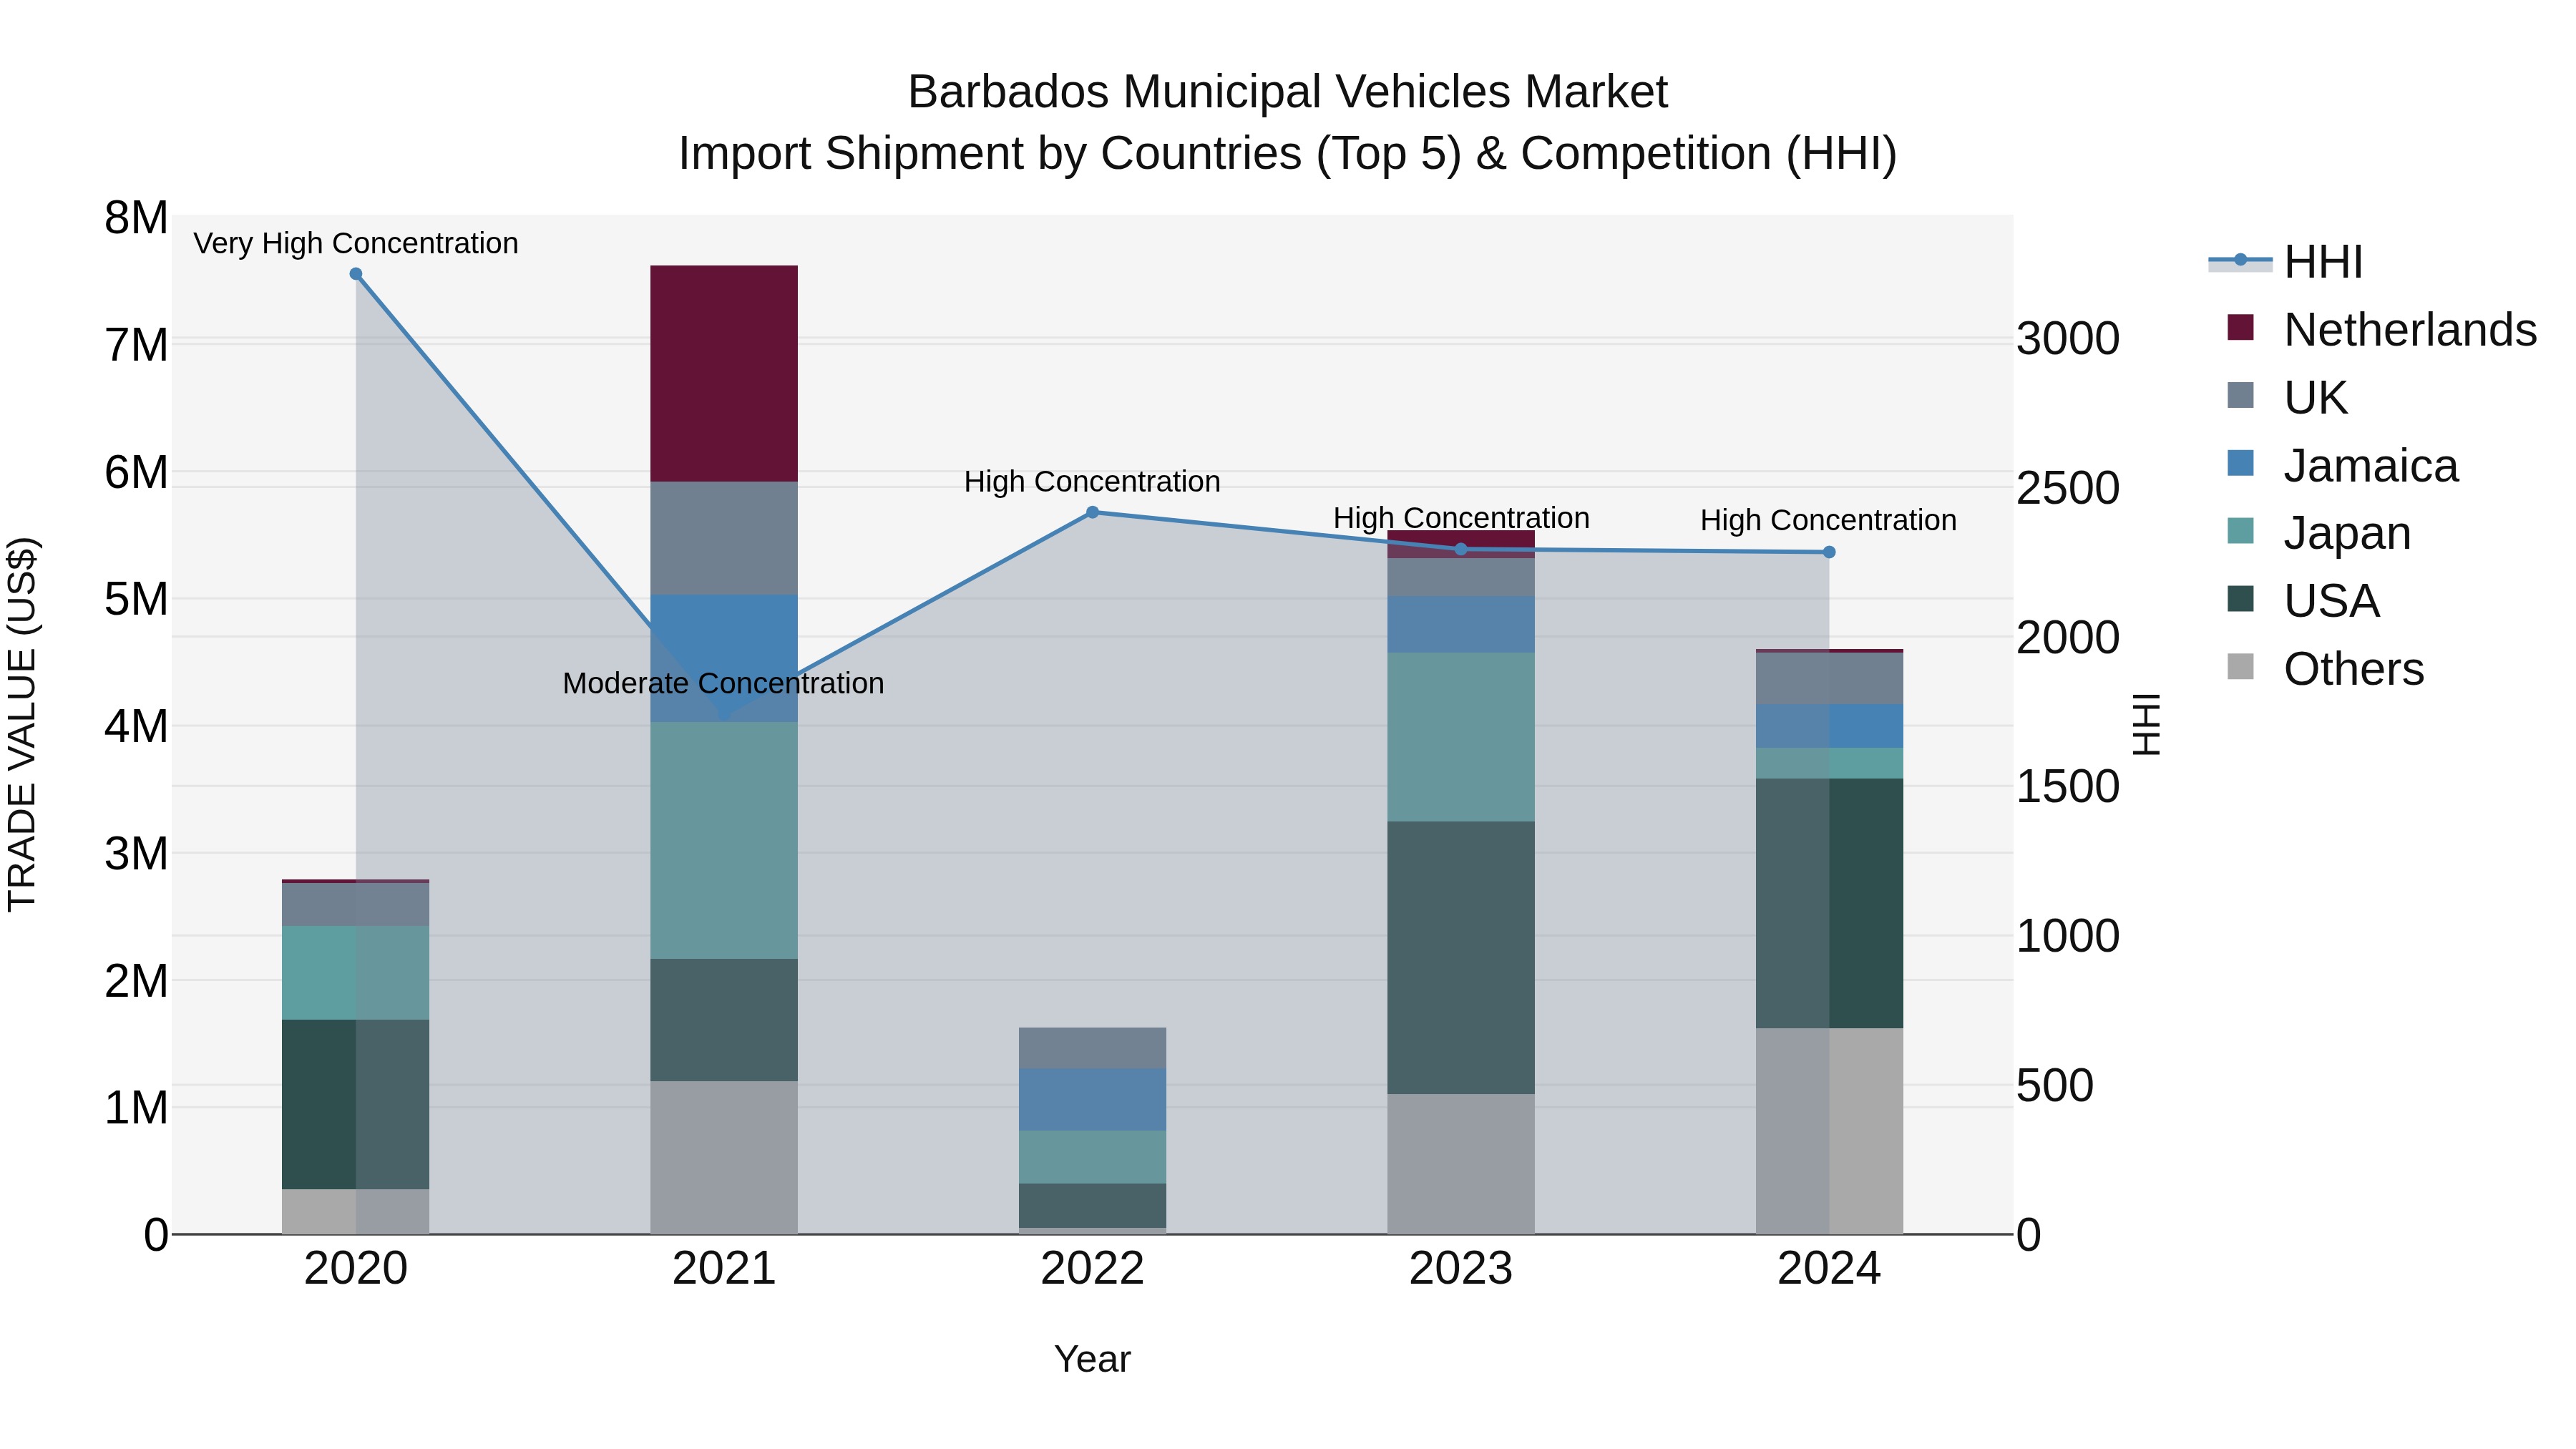Toggle USA series in the legend

click(x=2303, y=601)
